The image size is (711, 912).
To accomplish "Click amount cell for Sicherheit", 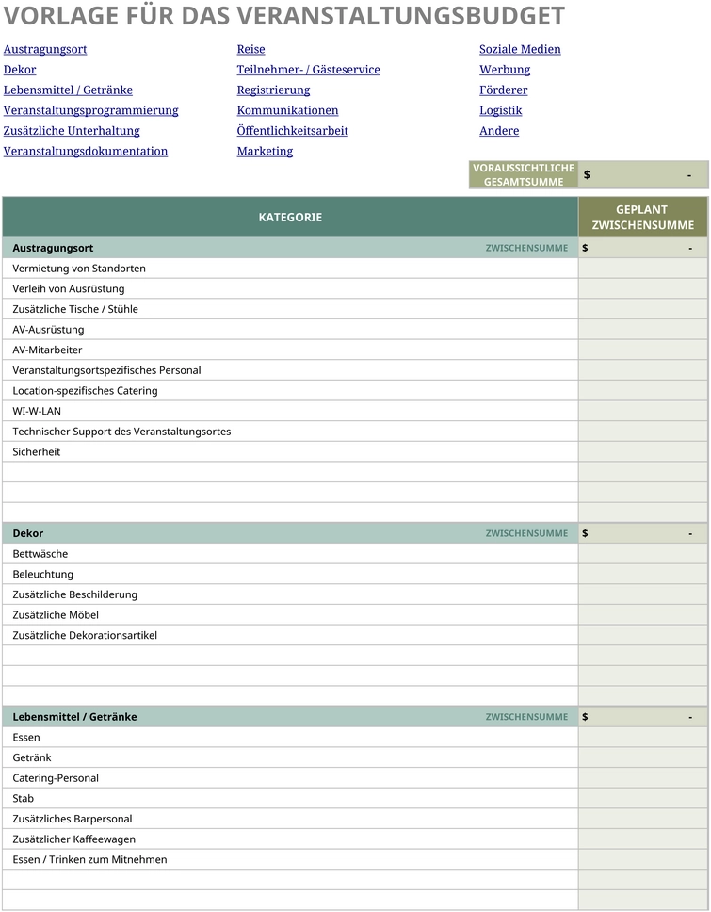I will (x=643, y=451).
